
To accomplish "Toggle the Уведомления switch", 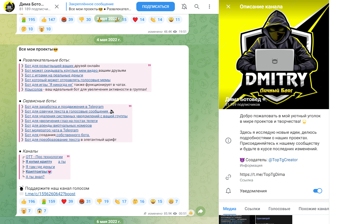I will coord(317,191).
